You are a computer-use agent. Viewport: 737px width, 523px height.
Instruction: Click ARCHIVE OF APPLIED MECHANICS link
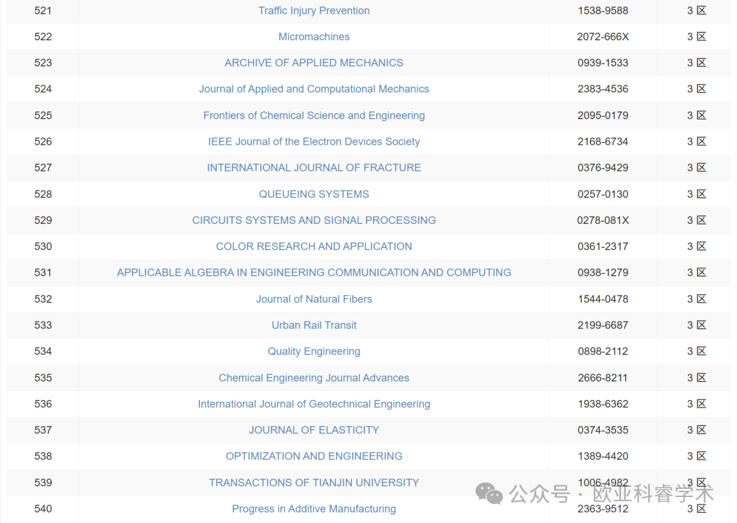pyautogui.click(x=314, y=63)
